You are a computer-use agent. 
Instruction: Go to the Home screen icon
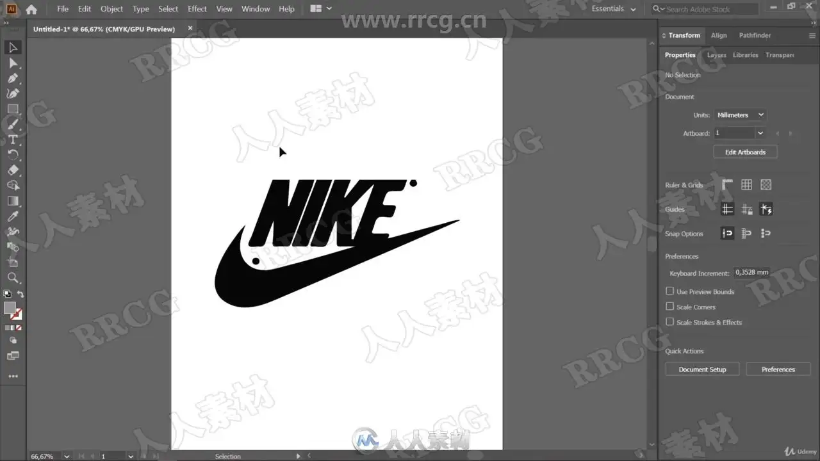click(31, 9)
